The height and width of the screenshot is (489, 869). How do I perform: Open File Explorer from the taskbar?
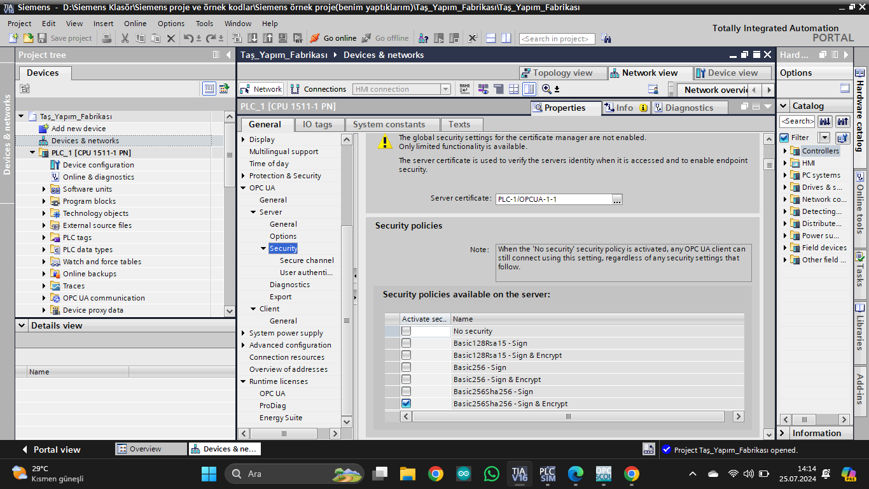coord(408,474)
